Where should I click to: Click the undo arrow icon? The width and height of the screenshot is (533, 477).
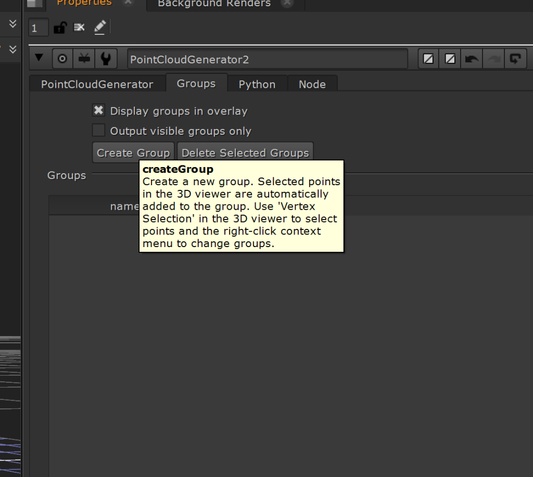pyautogui.click(x=472, y=59)
